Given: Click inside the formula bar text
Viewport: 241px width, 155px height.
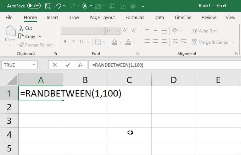Looking at the screenshot, I should (x=118, y=65).
